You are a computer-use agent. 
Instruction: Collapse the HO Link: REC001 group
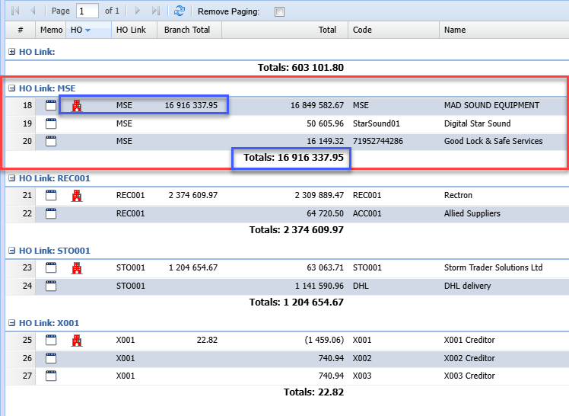[11, 178]
